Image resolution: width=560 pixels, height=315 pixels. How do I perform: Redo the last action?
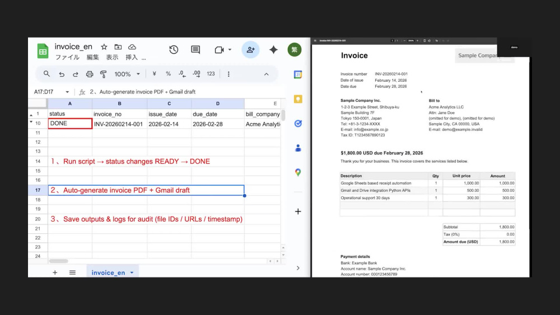click(x=76, y=74)
